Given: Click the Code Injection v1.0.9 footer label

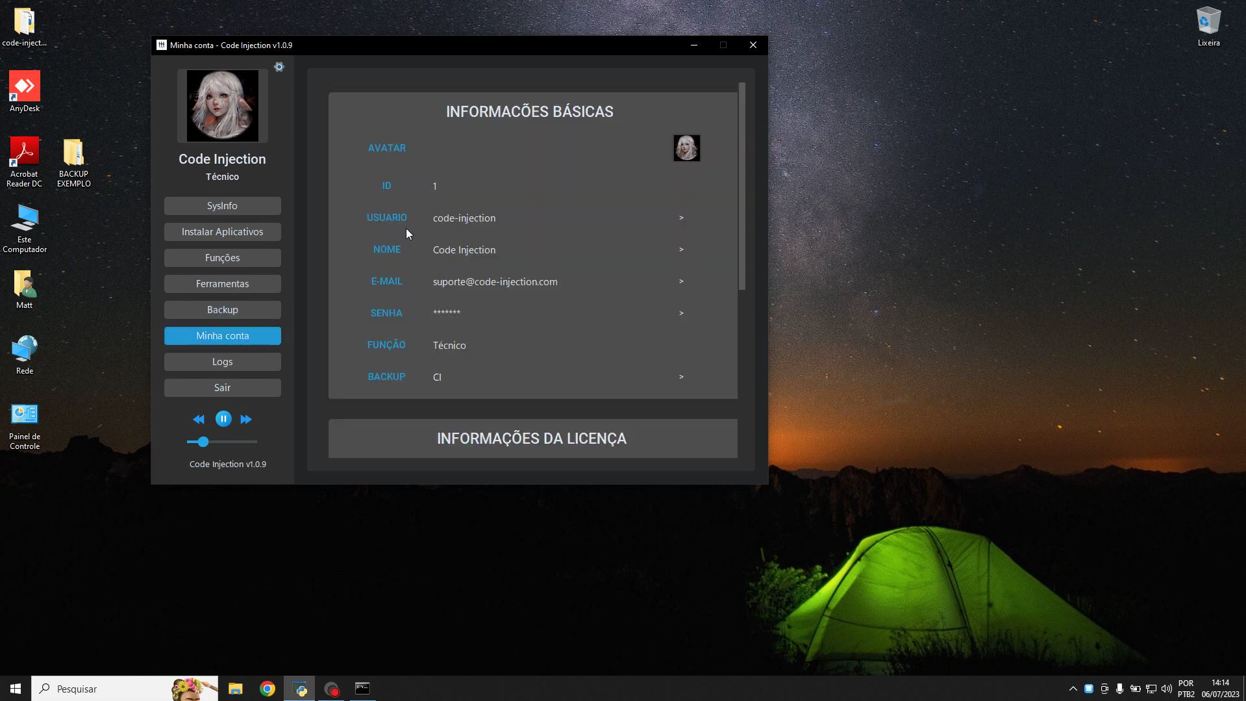Looking at the screenshot, I should click(x=228, y=465).
